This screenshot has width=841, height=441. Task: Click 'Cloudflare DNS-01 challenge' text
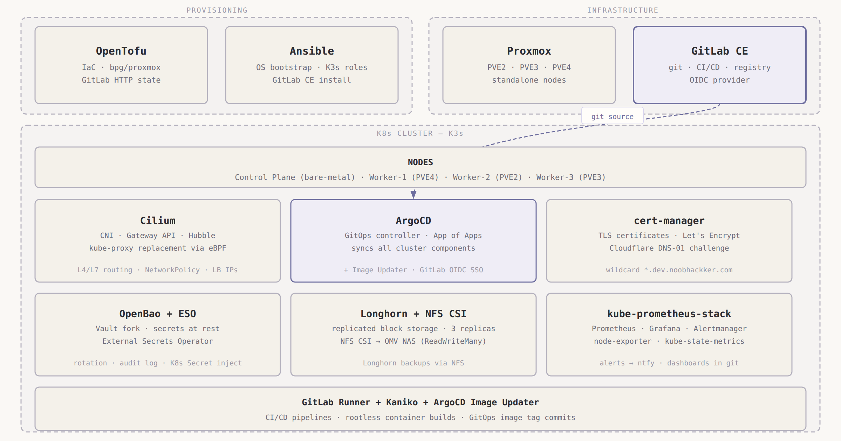(x=669, y=248)
